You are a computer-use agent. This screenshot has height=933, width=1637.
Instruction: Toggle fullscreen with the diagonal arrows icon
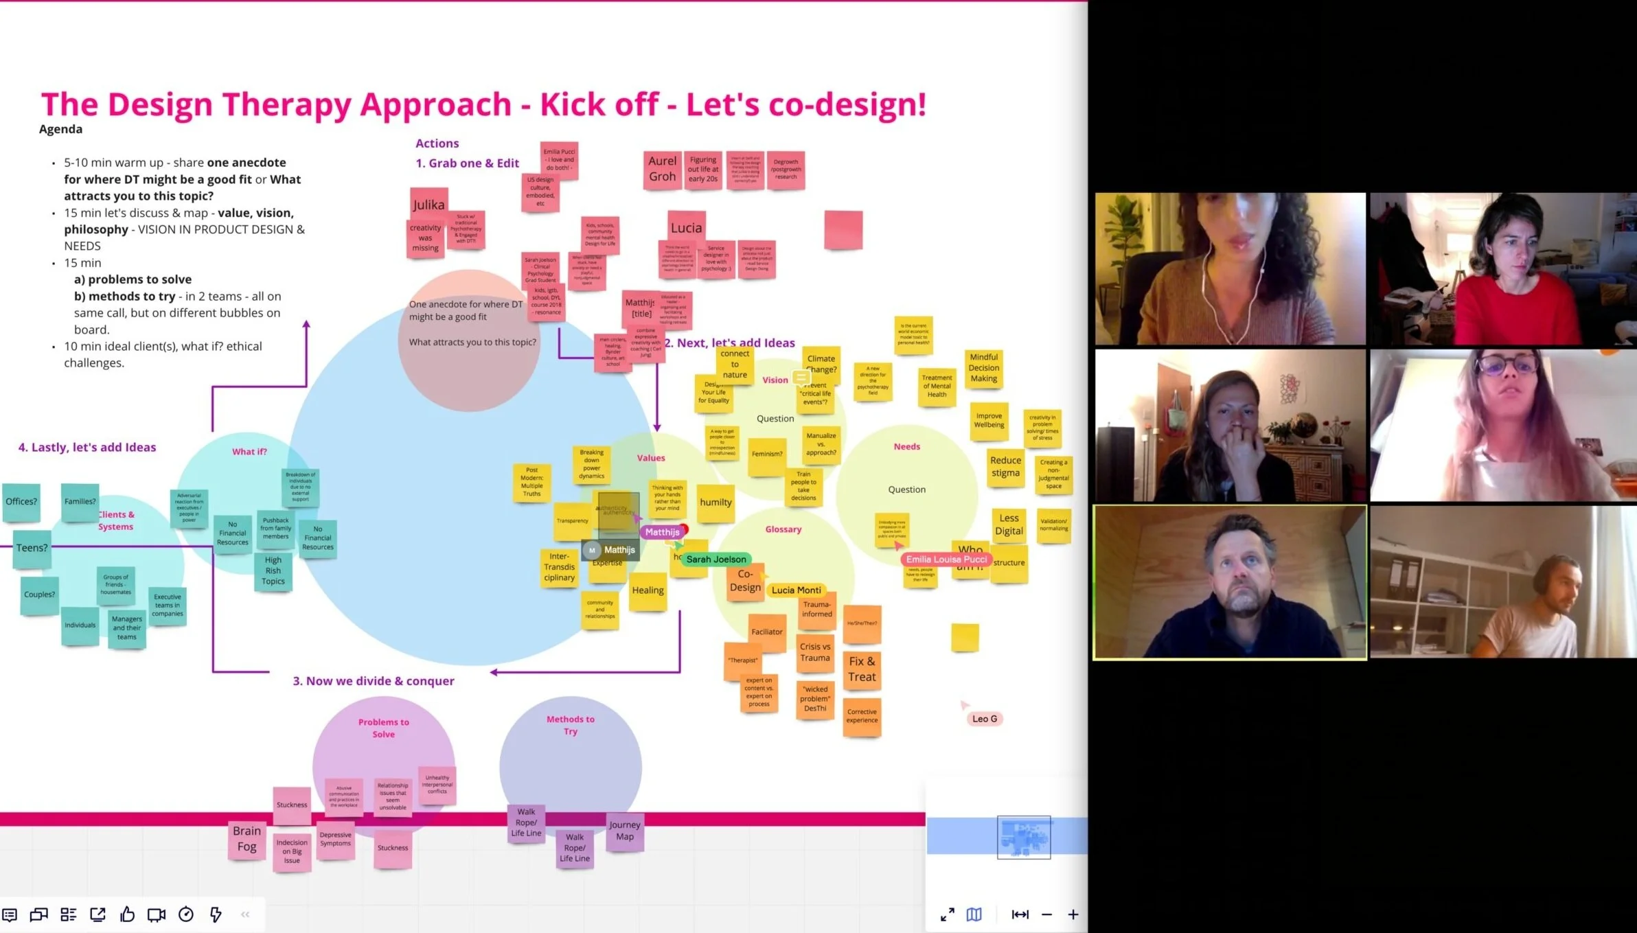tap(947, 914)
